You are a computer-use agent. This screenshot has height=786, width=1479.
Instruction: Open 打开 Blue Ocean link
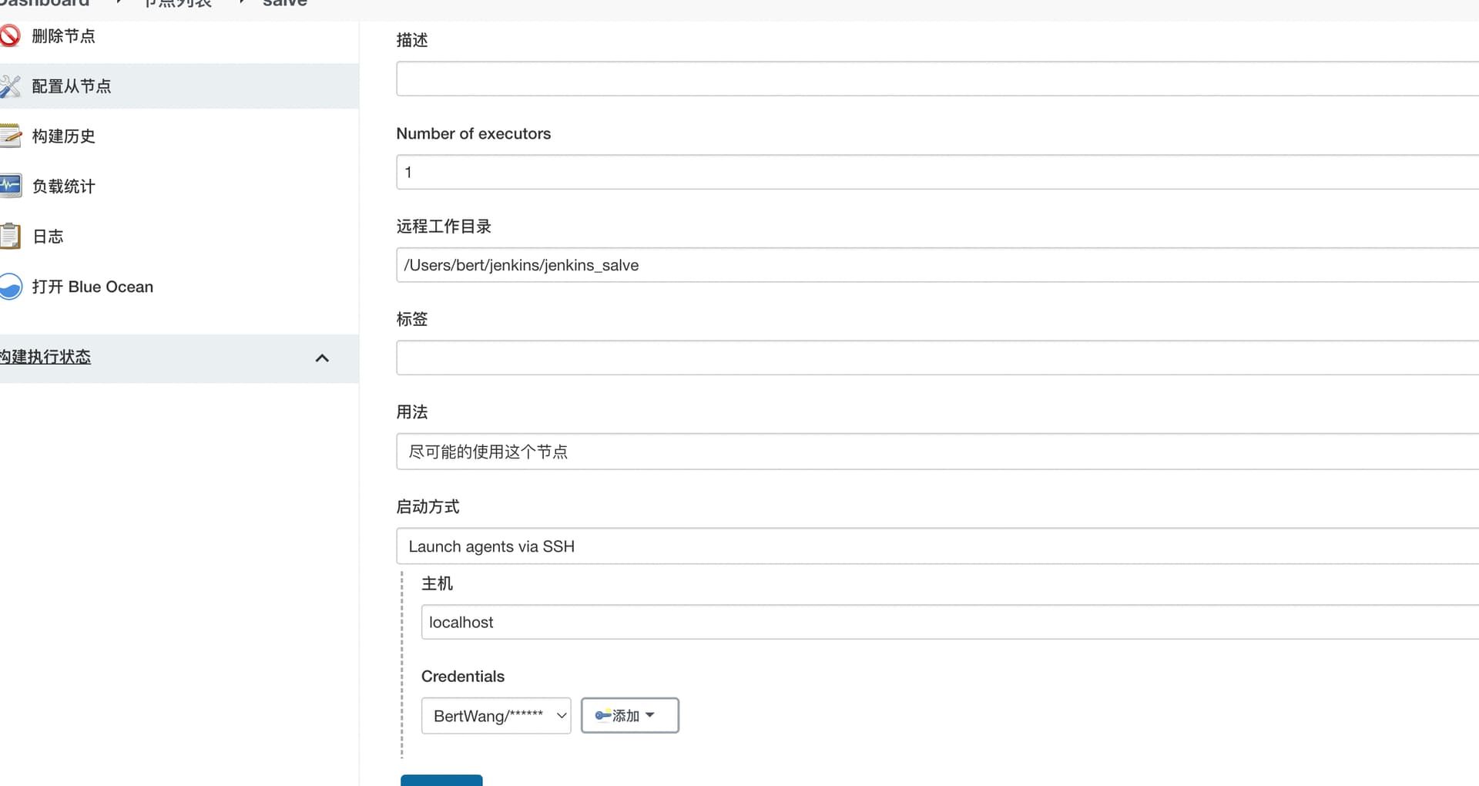point(92,287)
